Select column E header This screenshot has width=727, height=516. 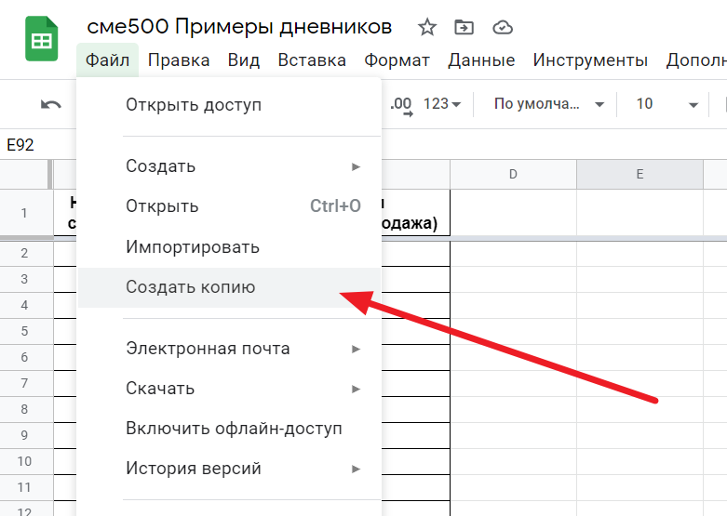[639, 174]
